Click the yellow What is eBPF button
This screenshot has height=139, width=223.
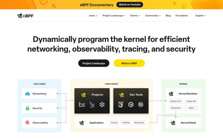coord(129,63)
